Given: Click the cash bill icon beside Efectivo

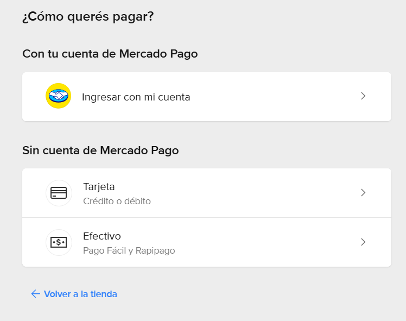Looking at the screenshot, I should [59, 242].
